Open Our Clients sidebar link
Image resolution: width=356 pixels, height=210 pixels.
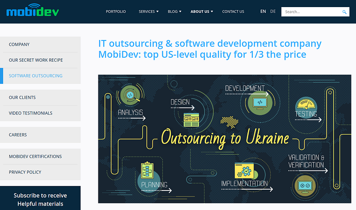tap(40, 97)
